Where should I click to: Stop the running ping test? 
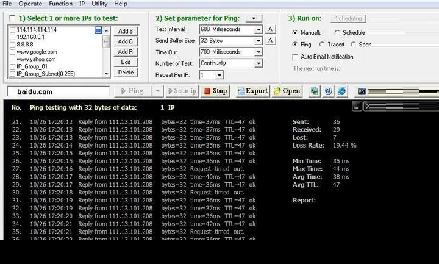click(215, 91)
